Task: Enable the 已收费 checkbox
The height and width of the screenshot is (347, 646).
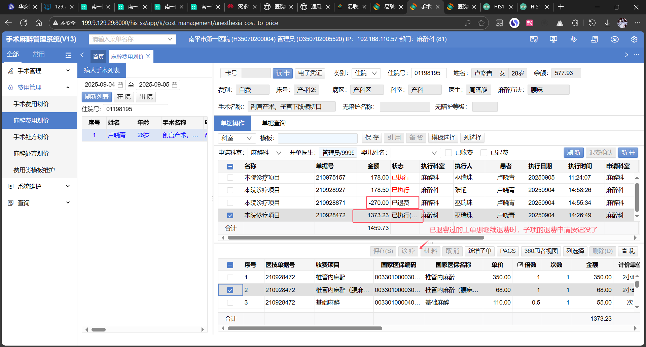Action: (x=448, y=153)
